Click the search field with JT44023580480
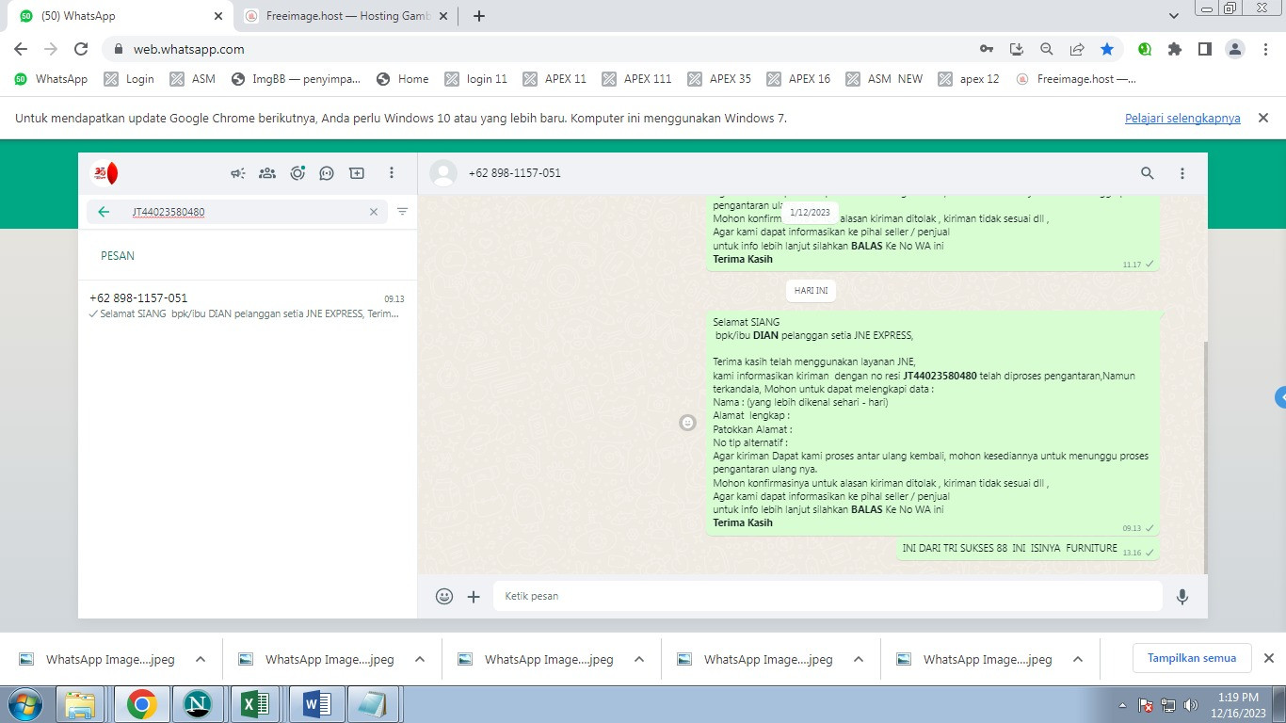Image resolution: width=1286 pixels, height=723 pixels. coord(237,212)
